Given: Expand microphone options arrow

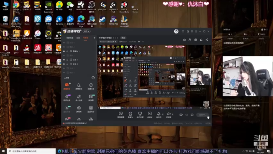Looking at the screenshot, I should (x=163, y=114).
